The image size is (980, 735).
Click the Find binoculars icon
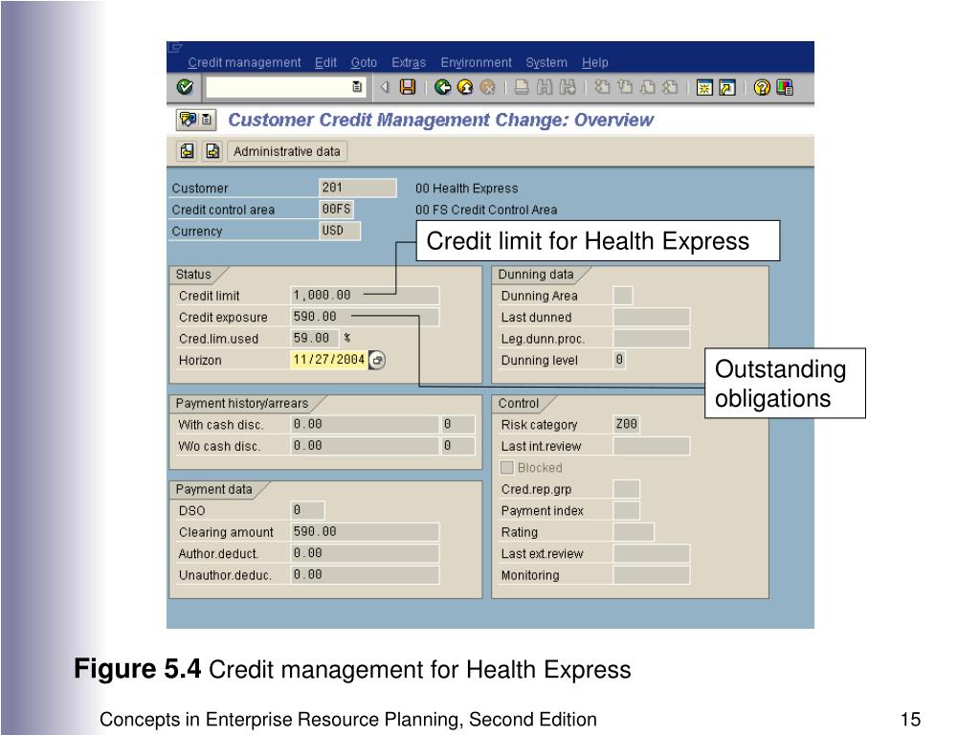point(545,87)
